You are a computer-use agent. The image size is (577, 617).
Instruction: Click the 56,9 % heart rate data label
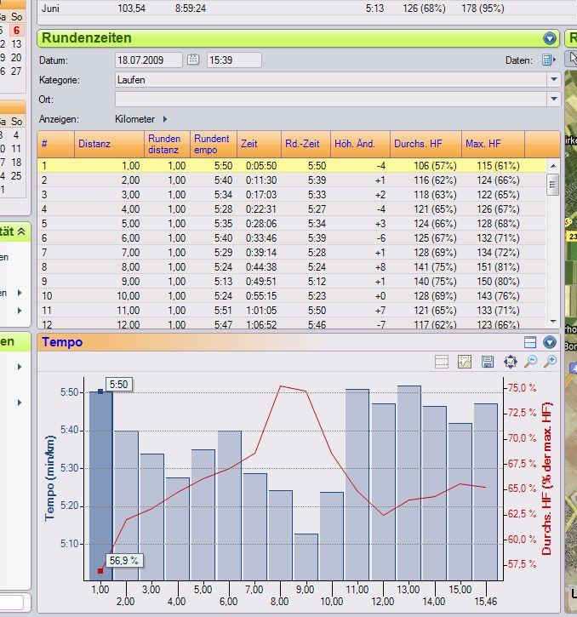tap(124, 560)
